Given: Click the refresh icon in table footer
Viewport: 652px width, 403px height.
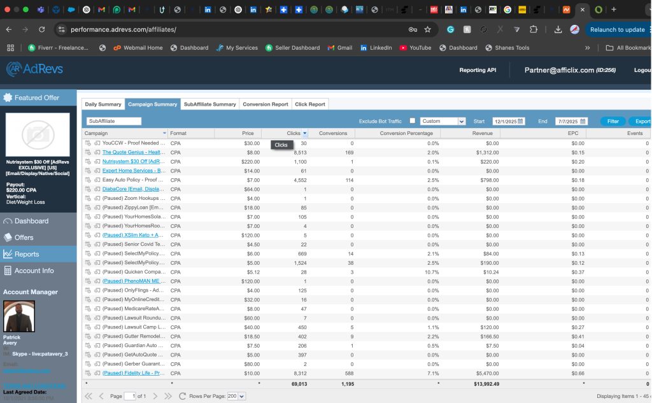Looking at the screenshot, I should [183, 396].
